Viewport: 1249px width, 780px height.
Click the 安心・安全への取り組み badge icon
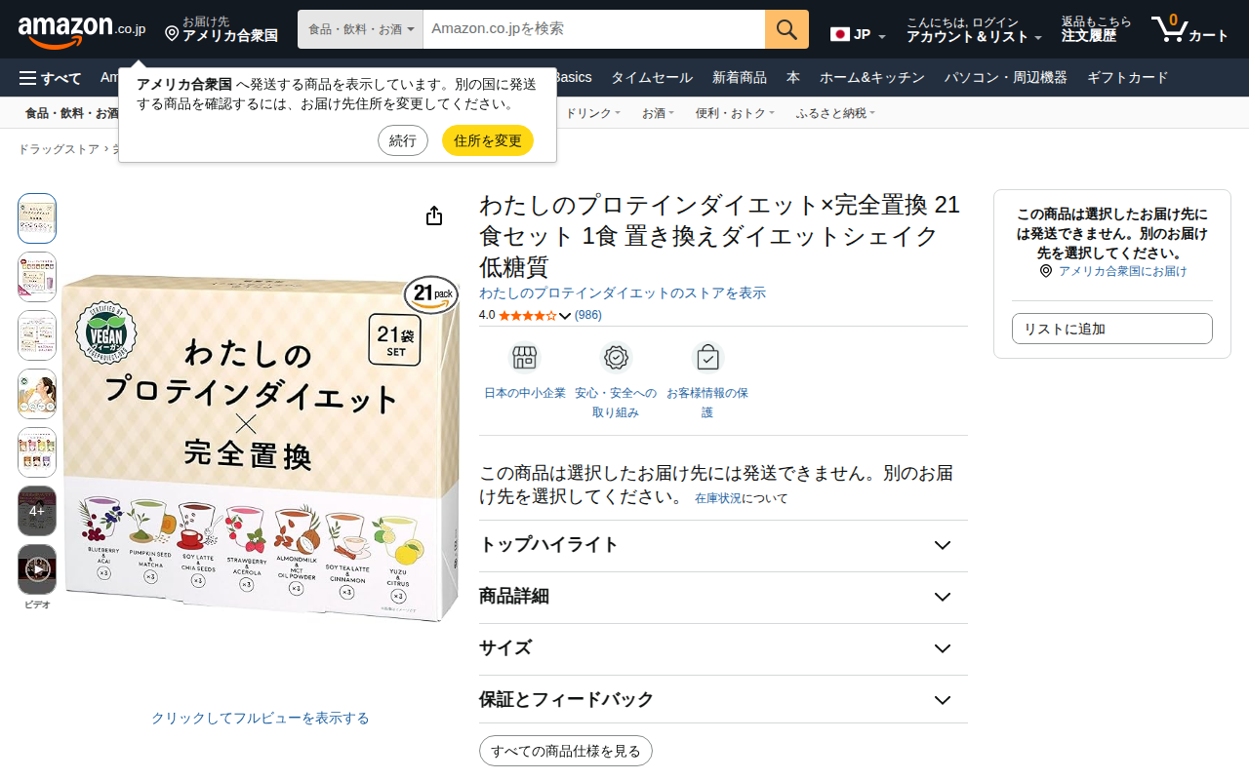[616, 358]
